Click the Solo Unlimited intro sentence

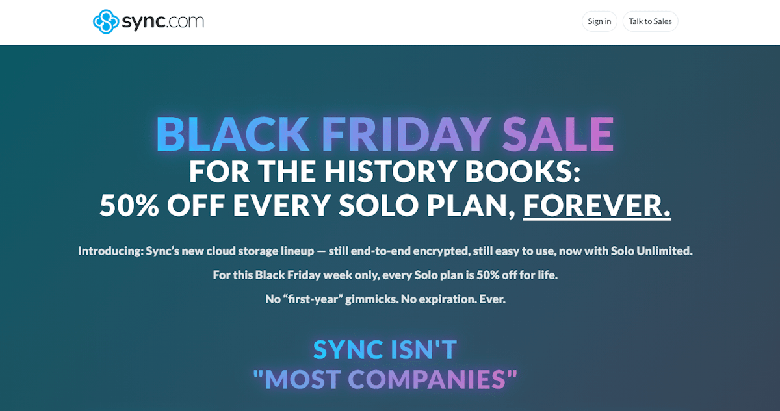pos(385,250)
